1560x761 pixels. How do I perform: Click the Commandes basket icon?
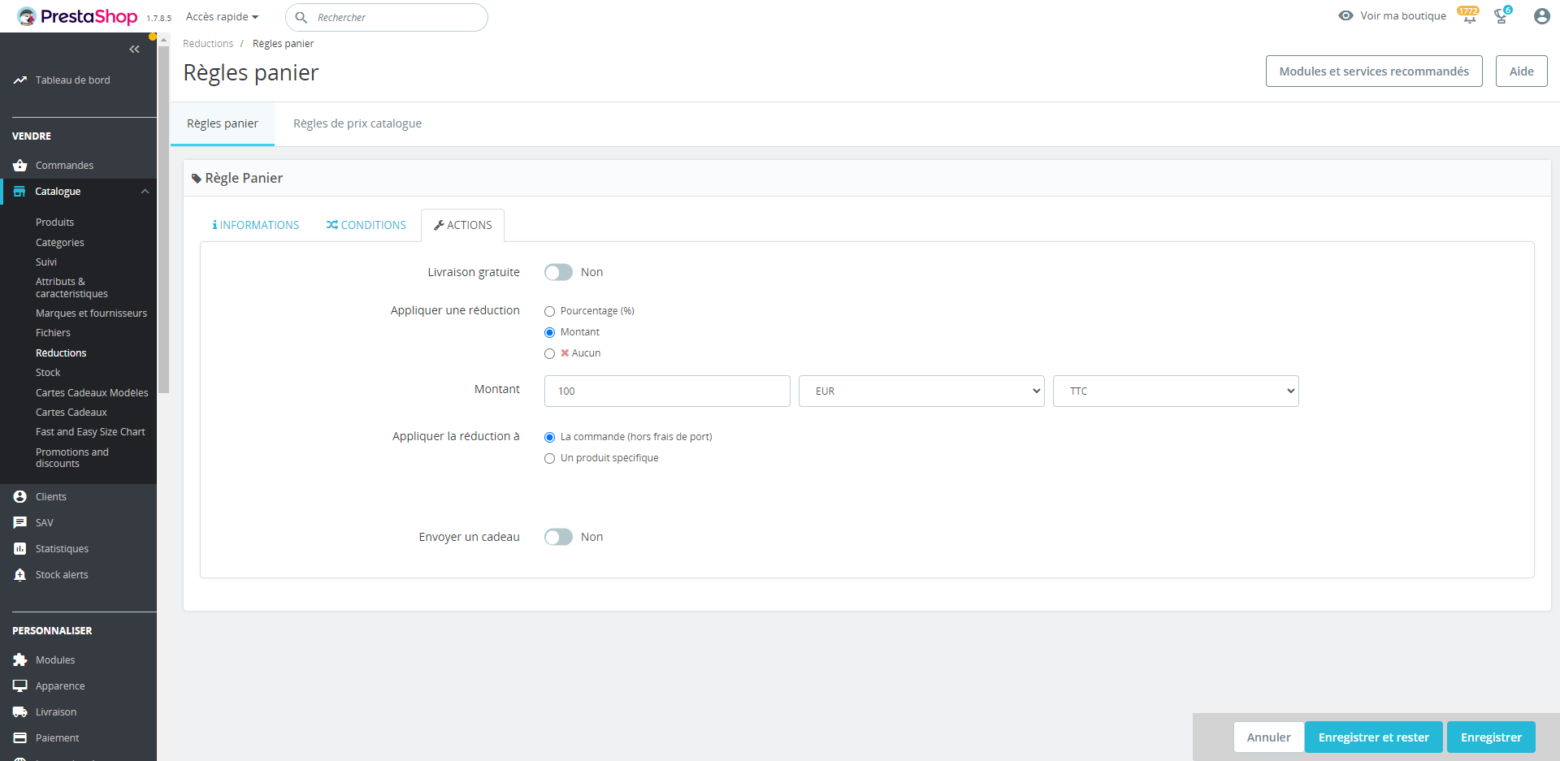[20, 166]
